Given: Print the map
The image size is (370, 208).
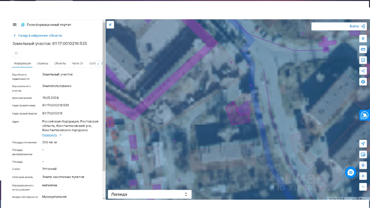Looking at the screenshot, I should click(x=363, y=81).
